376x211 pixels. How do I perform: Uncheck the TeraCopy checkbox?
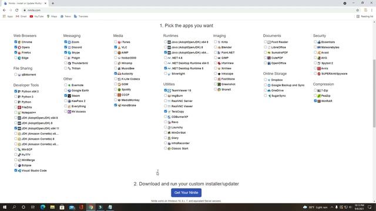point(166,111)
